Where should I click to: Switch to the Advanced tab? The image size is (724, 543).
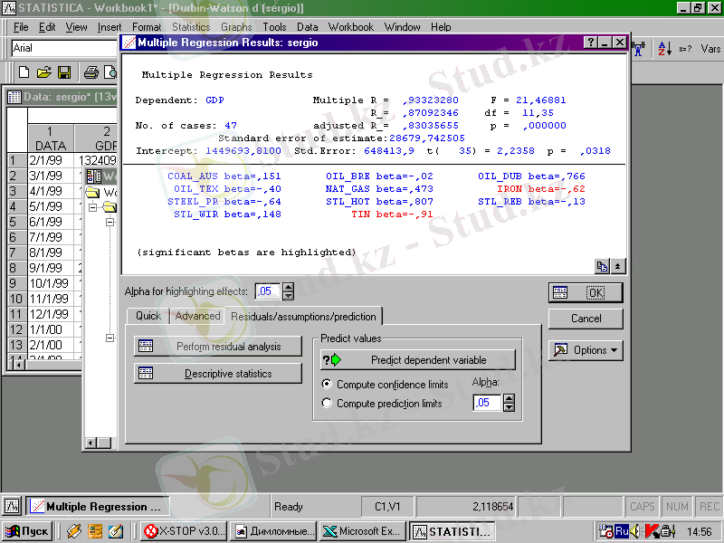pyautogui.click(x=197, y=316)
